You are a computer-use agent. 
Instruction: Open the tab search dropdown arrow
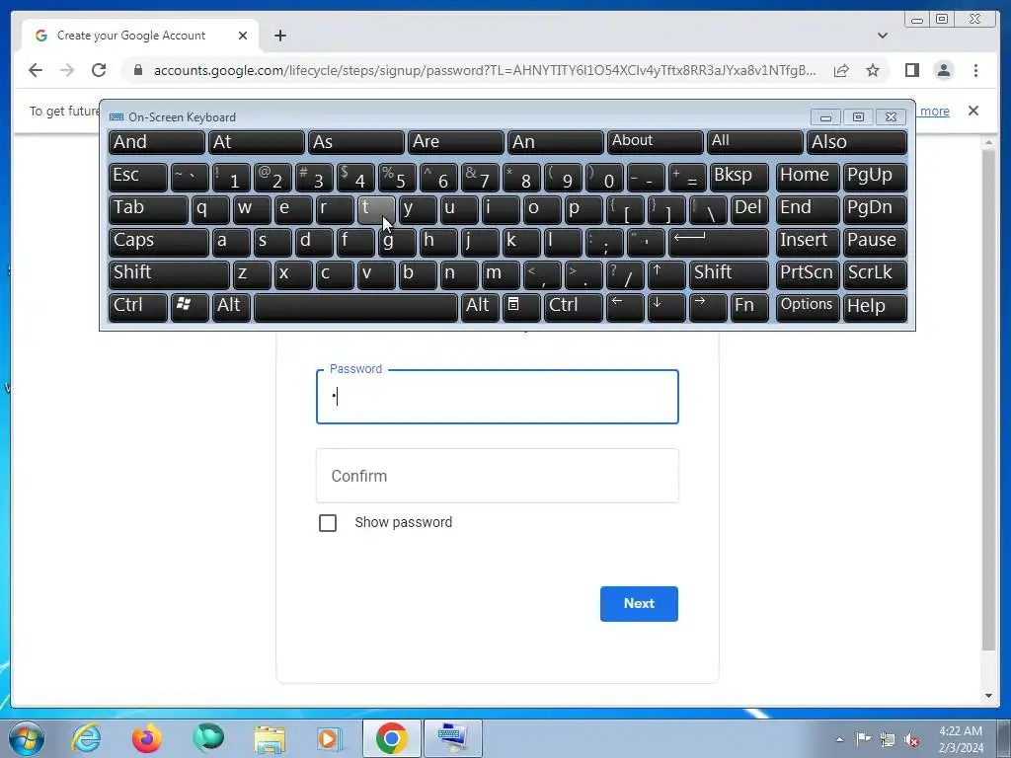point(882,36)
